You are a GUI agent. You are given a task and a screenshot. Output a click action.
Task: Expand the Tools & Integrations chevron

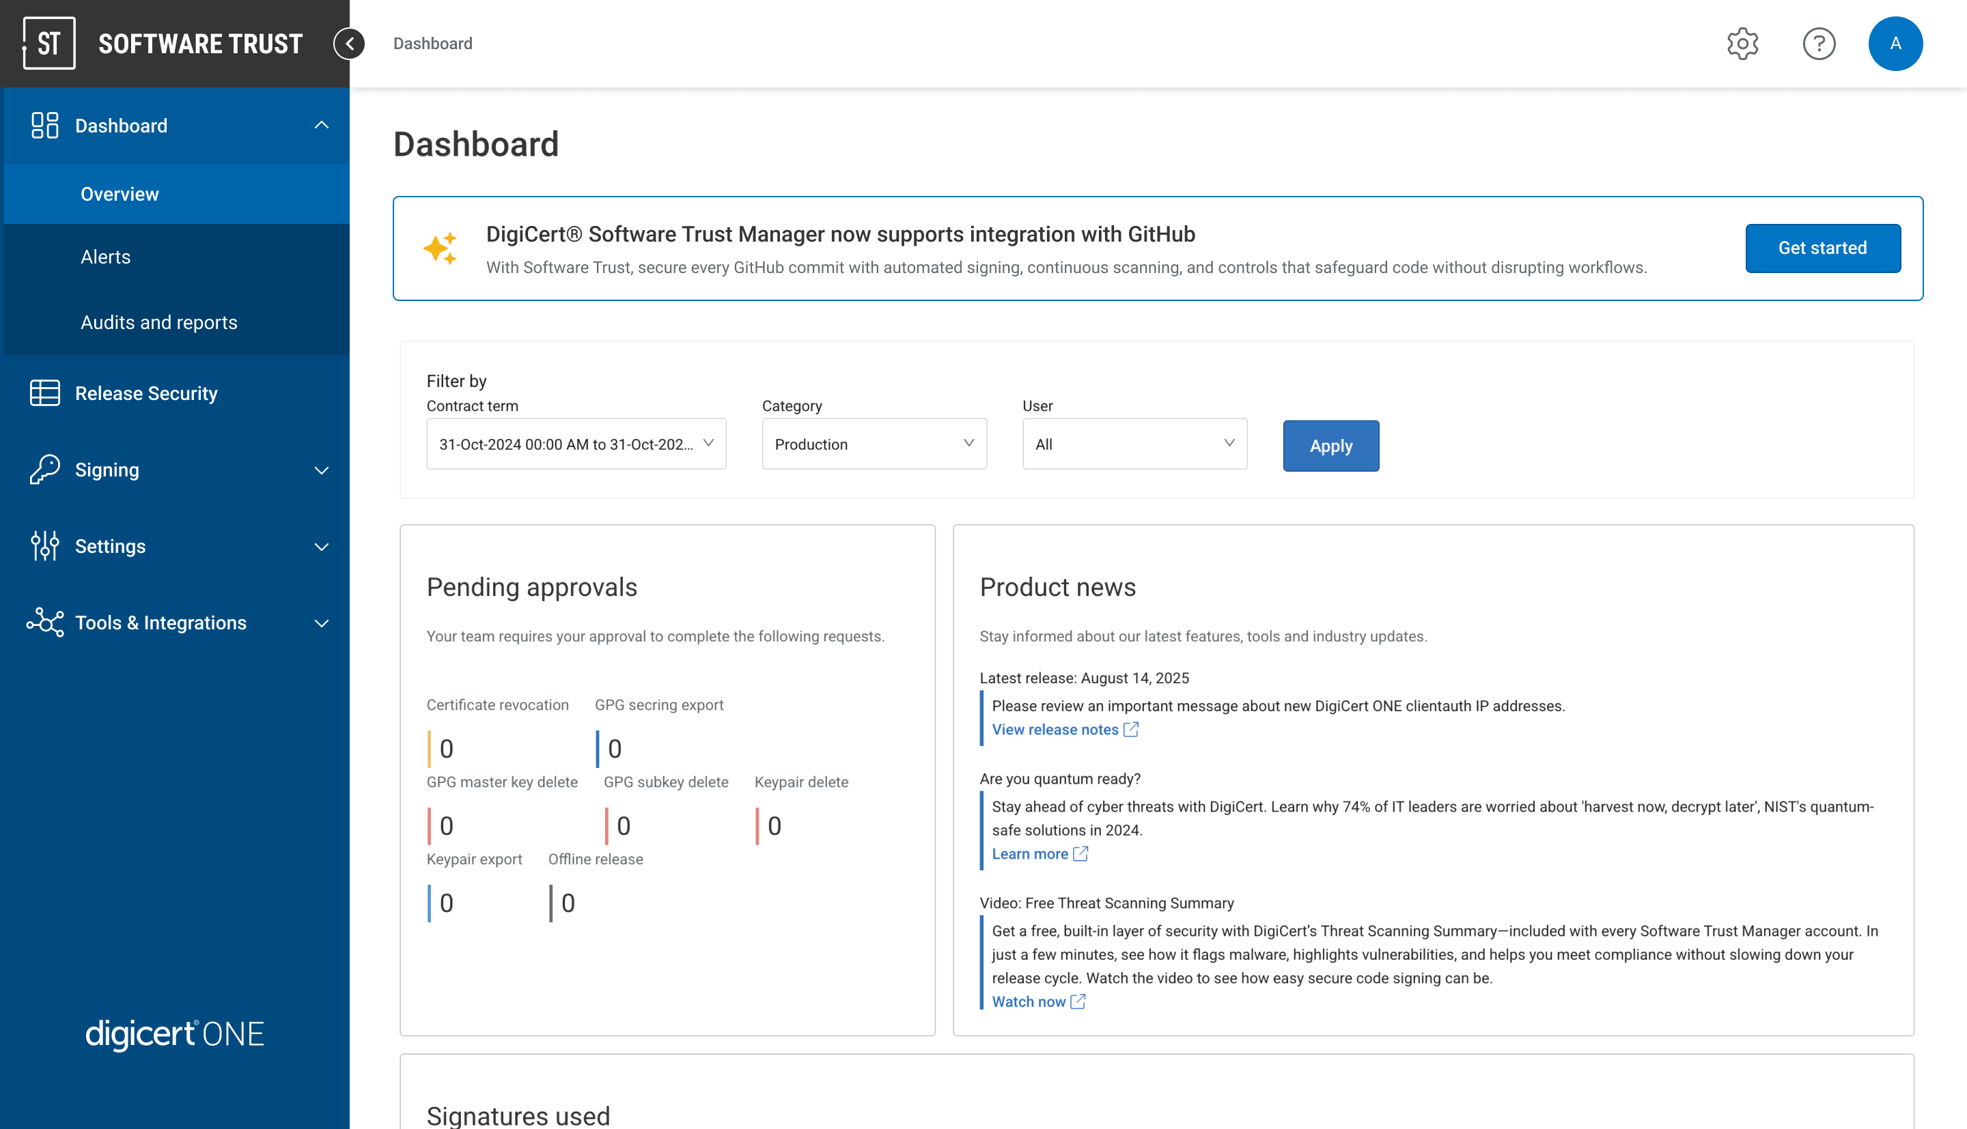point(321,623)
